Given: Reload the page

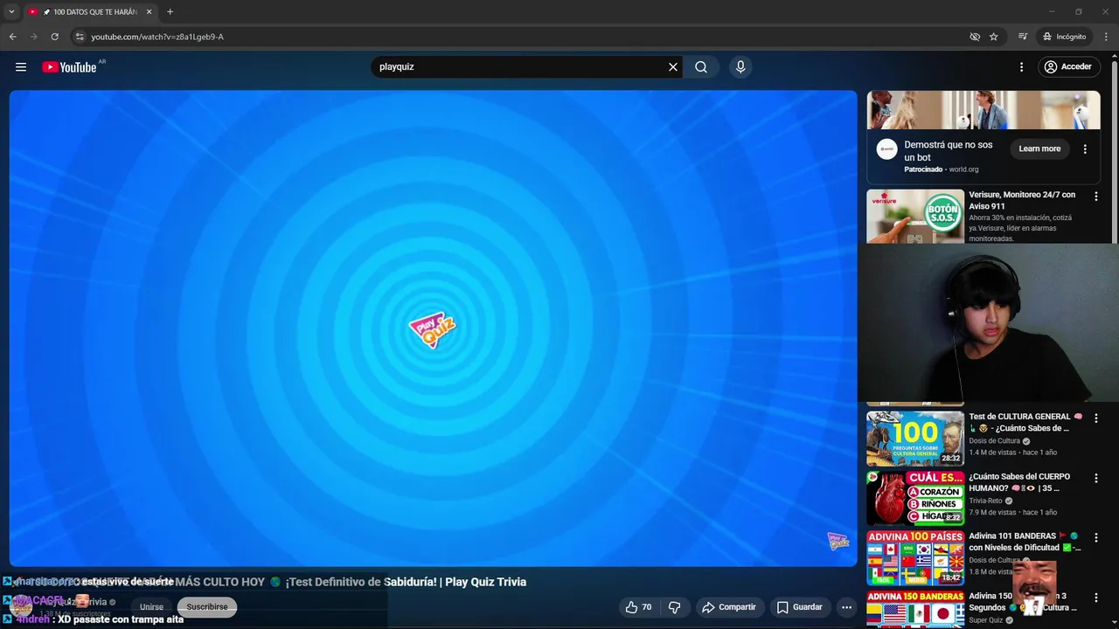Looking at the screenshot, I should [54, 37].
